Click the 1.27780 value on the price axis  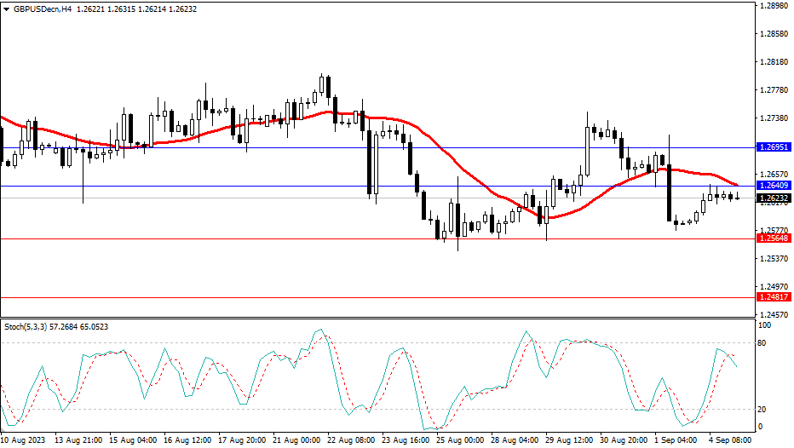(774, 90)
